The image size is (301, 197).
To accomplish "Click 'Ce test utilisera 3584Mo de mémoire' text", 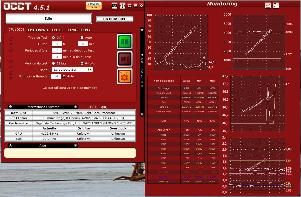I will tap(70, 88).
